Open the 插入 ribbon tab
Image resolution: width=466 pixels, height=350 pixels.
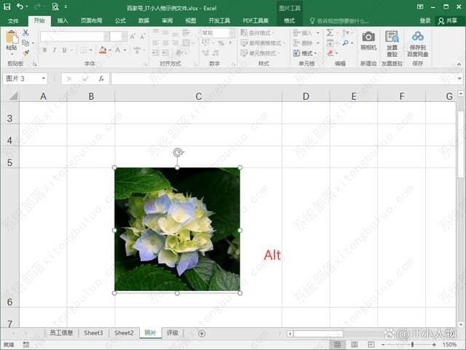[x=63, y=21]
